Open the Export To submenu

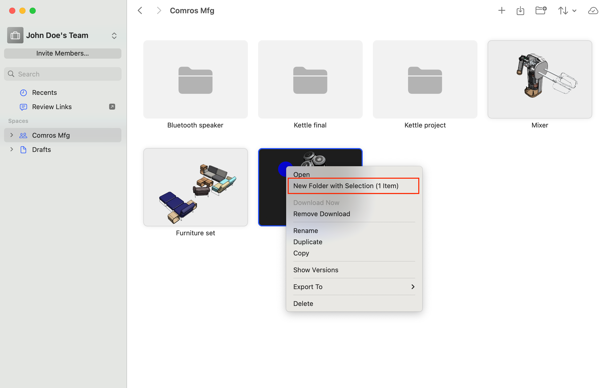click(x=354, y=287)
